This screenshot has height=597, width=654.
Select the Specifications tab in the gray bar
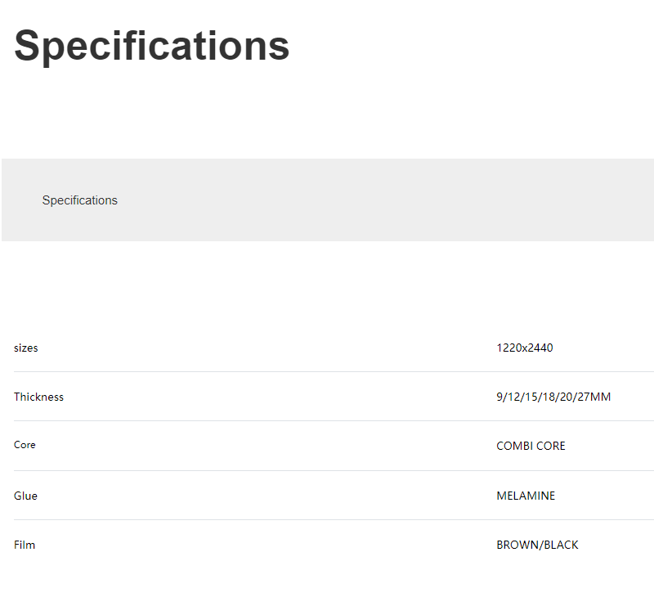point(80,200)
